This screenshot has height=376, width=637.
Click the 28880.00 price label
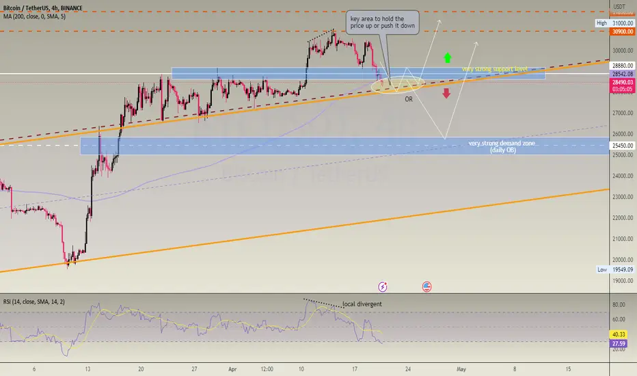click(623, 66)
